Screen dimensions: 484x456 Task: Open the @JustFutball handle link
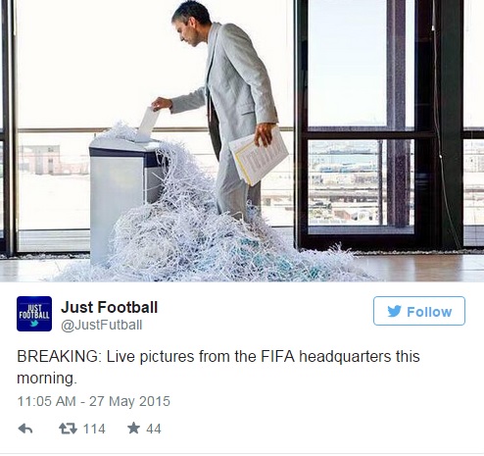(102, 325)
